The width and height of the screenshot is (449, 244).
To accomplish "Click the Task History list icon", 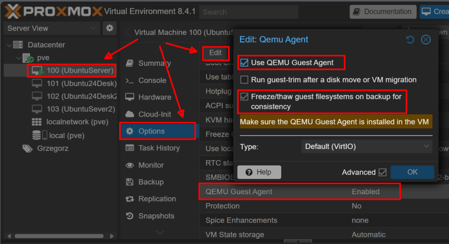I will click(x=130, y=148).
